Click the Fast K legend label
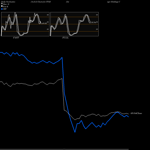Image resolution: width=150 pixels, height=150 pixels. tap(6, 7)
